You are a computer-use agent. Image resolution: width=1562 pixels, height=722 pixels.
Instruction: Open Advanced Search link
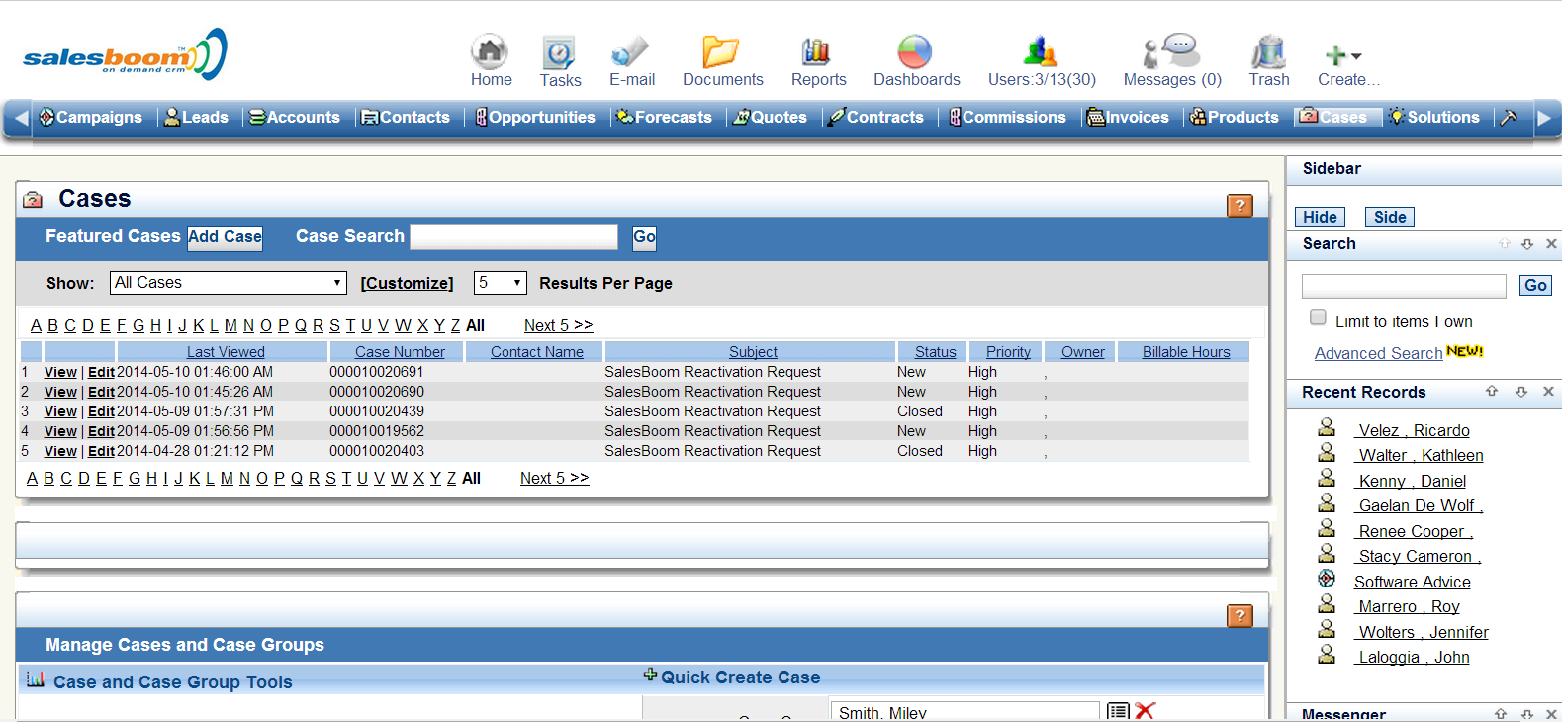pos(1378,353)
